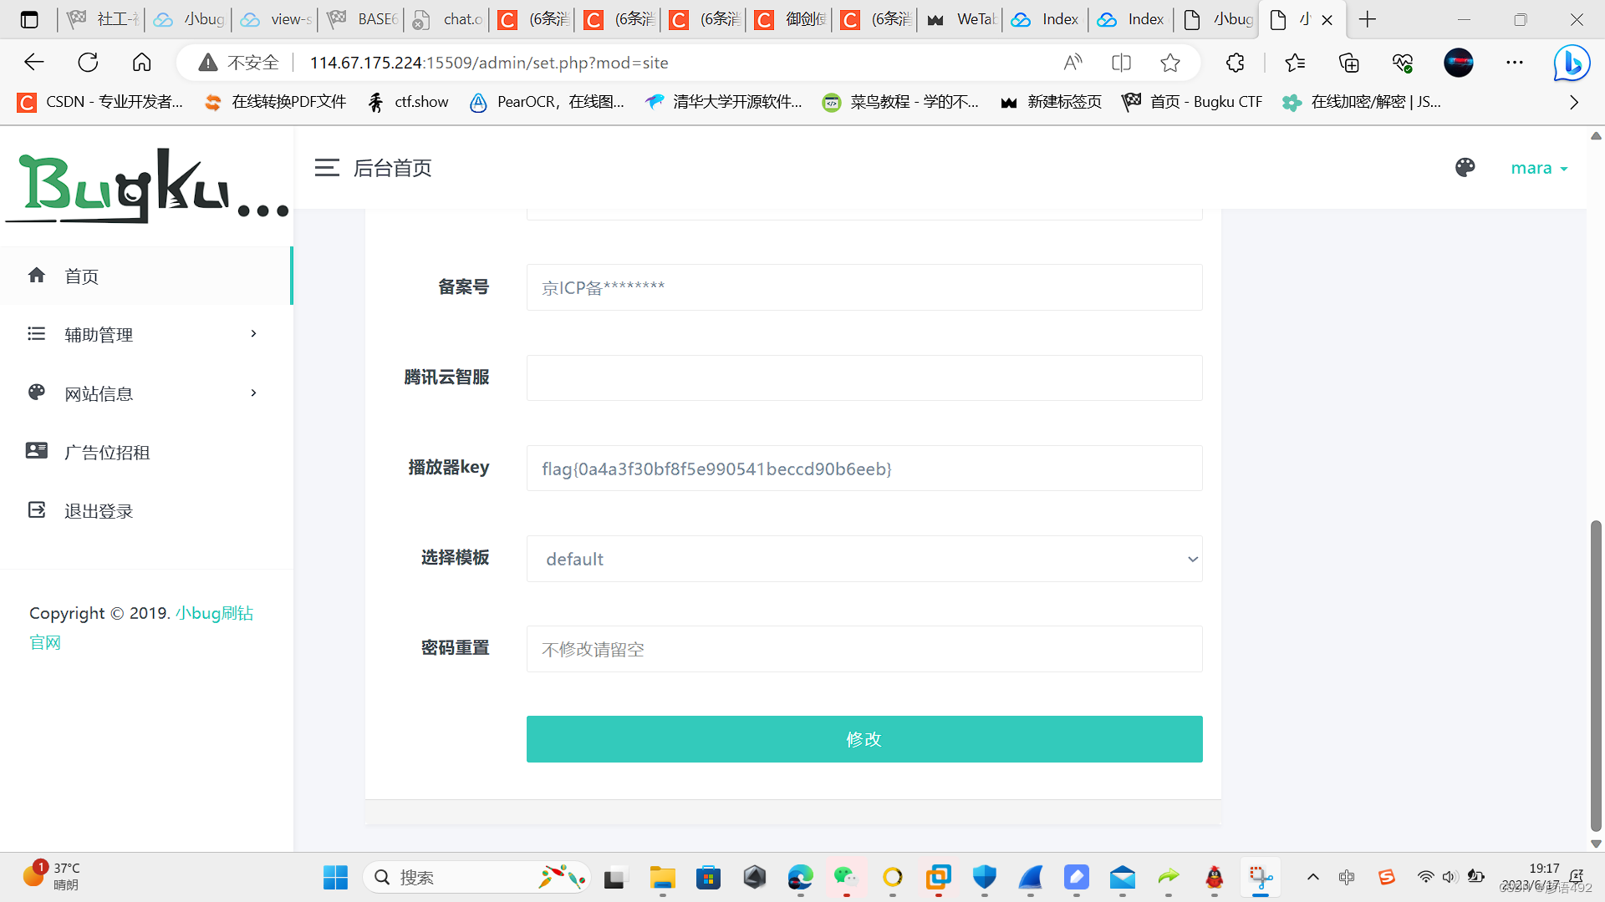Open the Windows Start button on taskbar

click(335, 877)
